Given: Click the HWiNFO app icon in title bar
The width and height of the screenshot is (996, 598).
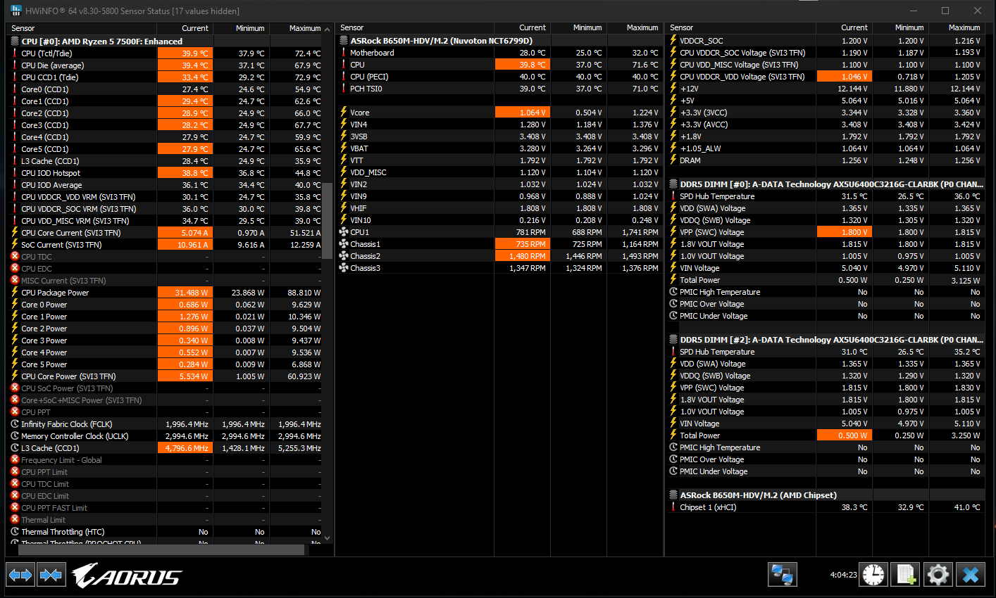Looking at the screenshot, I should pos(16,11).
